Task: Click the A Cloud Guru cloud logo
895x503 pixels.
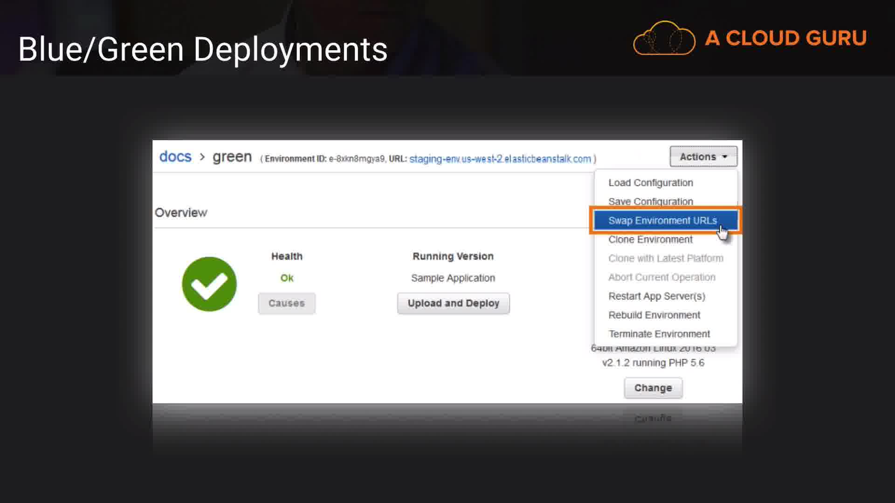Action: tap(664, 38)
